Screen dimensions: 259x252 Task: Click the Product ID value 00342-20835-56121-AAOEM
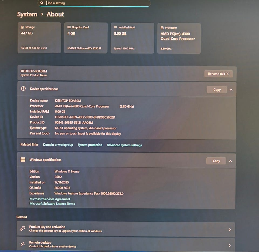pyautogui.click(x=74, y=123)
